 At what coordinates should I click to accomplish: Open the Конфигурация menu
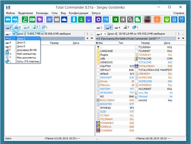point(79,13)
